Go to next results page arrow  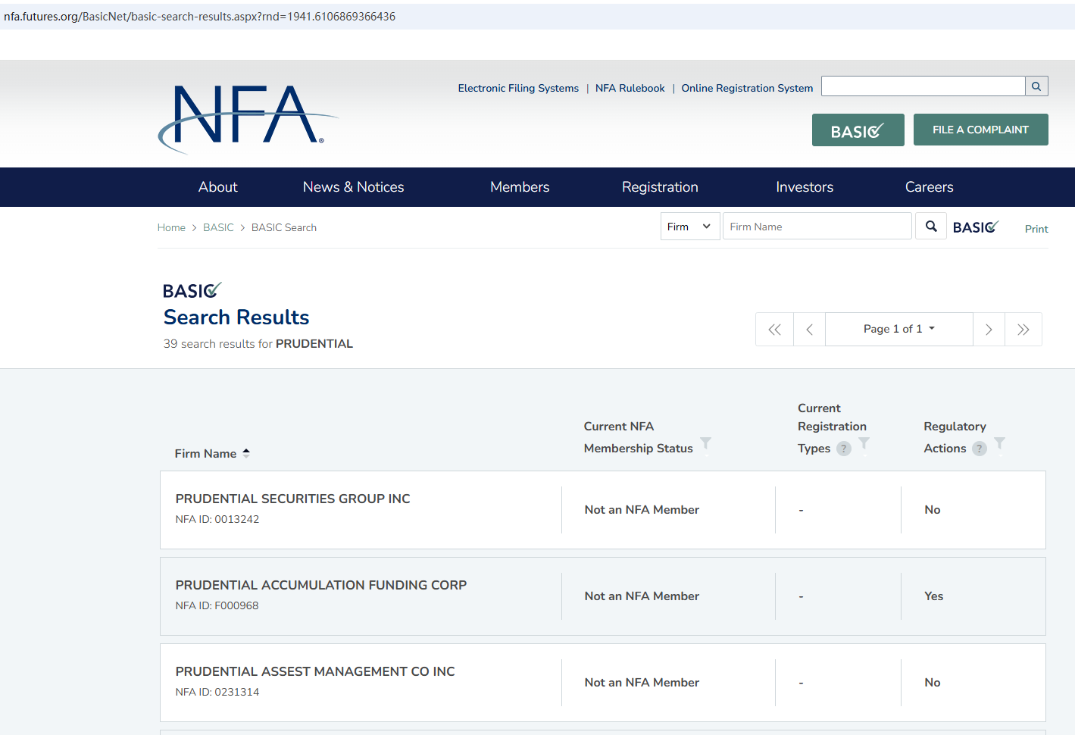coord(989,330)
